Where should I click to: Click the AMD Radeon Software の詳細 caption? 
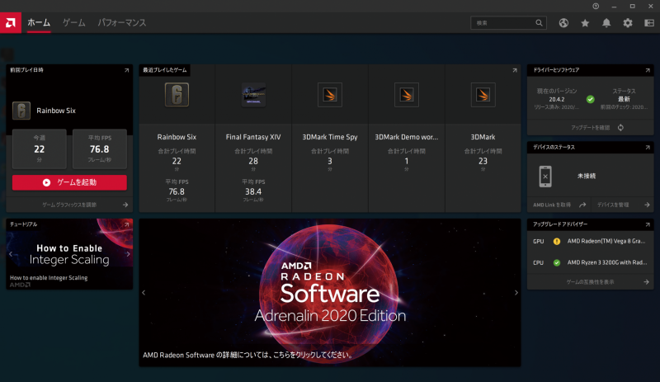pyautogui.click(x=248, y=355)
